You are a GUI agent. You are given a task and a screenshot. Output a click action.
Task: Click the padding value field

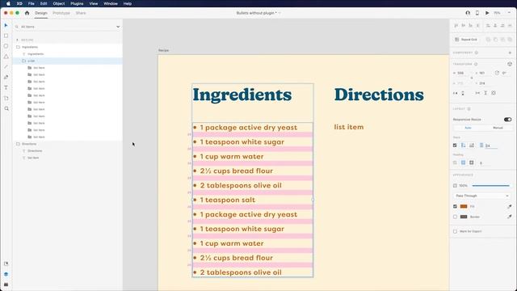(x=485, y=163)
